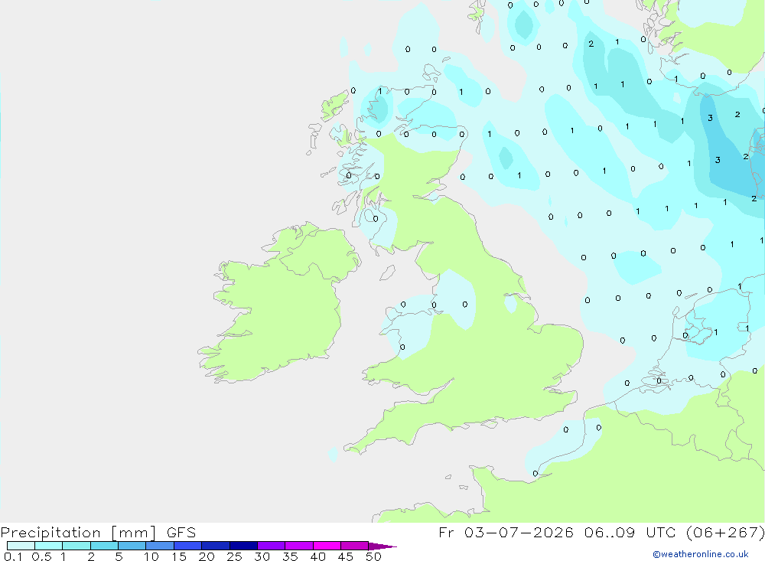Click the '35' legend scale label
The height and width of the screenshot is (561, 765).
pyautogui.click(x=290, y=556)
